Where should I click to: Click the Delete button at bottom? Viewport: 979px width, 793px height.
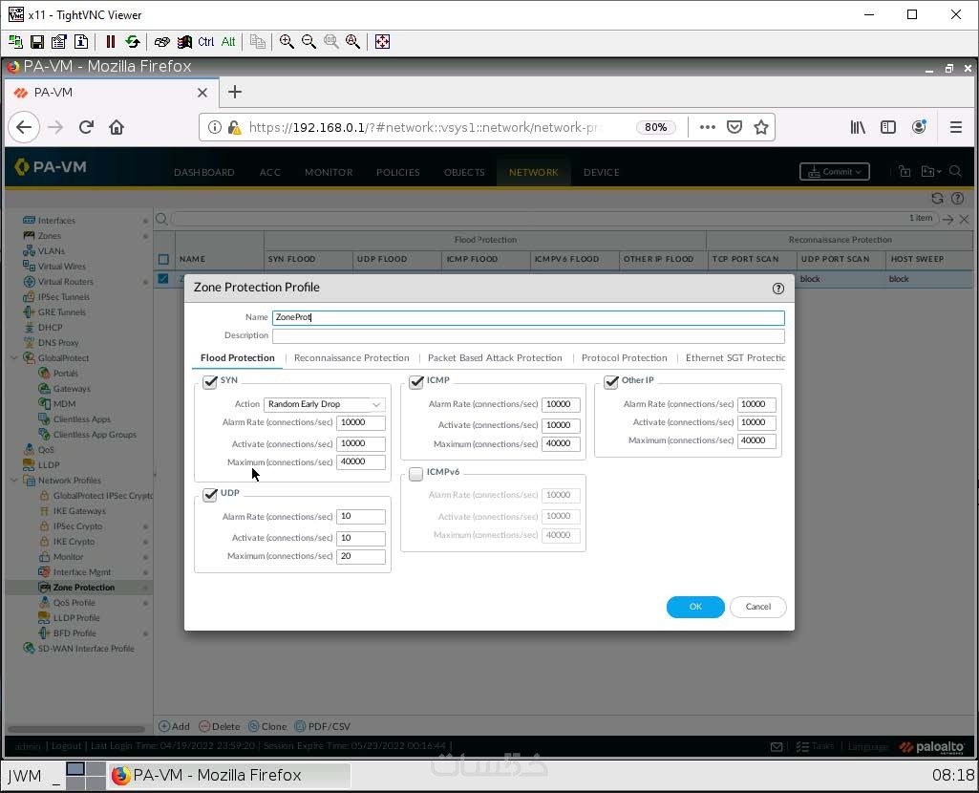[219, 727]
